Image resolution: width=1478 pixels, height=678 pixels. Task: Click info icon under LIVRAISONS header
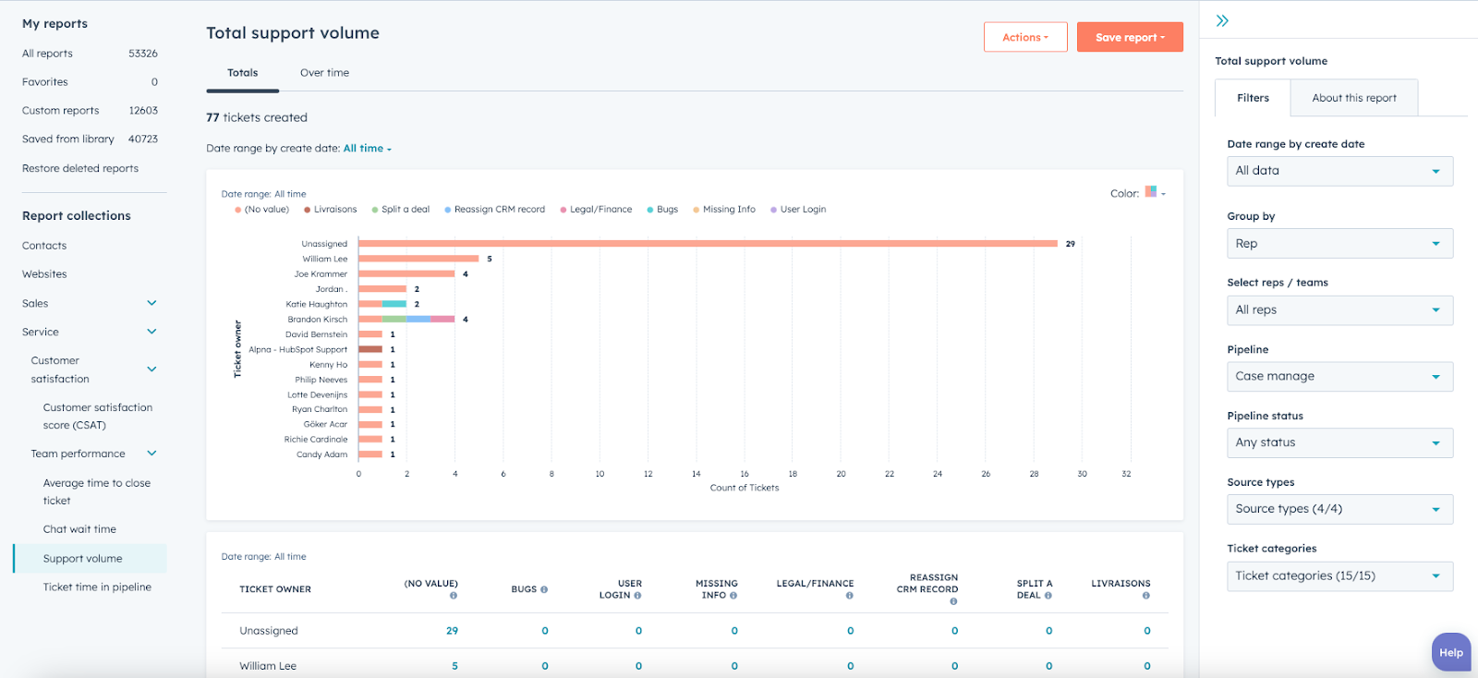click(1145, 596)
